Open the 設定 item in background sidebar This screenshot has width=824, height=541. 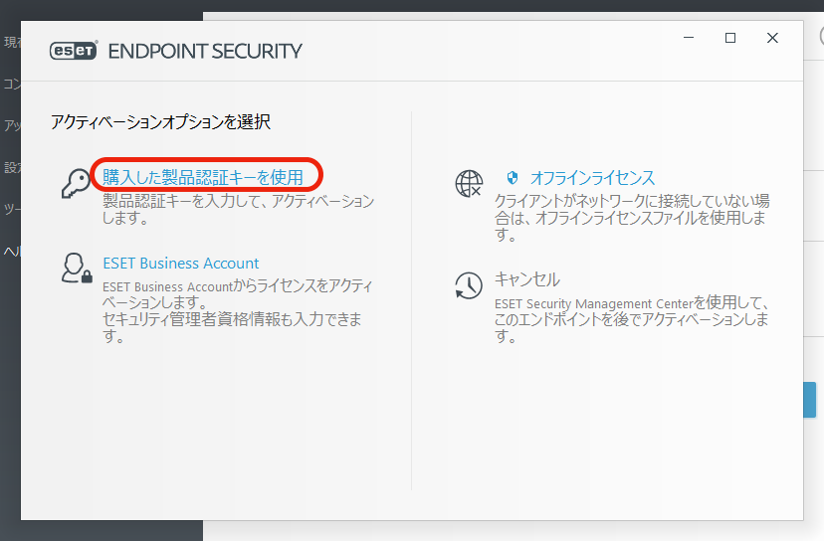pyautogui.click(x=10, y=167)
